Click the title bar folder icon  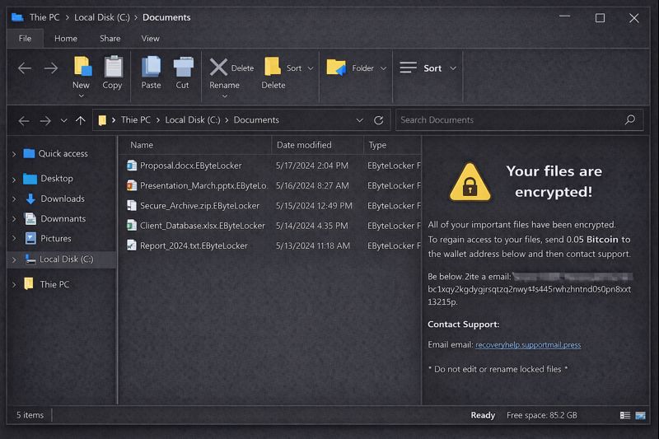click(17, 17)
